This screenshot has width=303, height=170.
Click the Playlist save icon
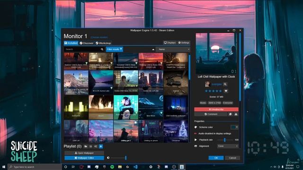(x=90, y=146)
